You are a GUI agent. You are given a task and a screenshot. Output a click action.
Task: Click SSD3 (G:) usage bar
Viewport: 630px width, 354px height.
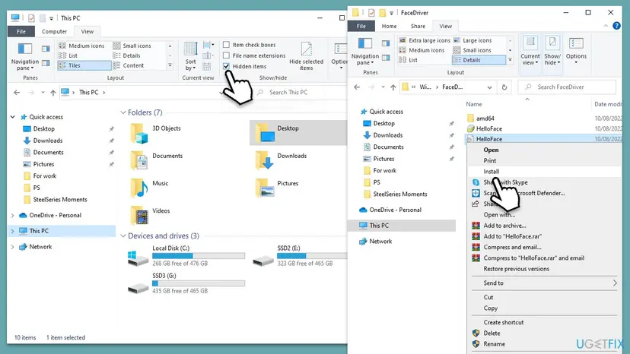coord(199,283)
